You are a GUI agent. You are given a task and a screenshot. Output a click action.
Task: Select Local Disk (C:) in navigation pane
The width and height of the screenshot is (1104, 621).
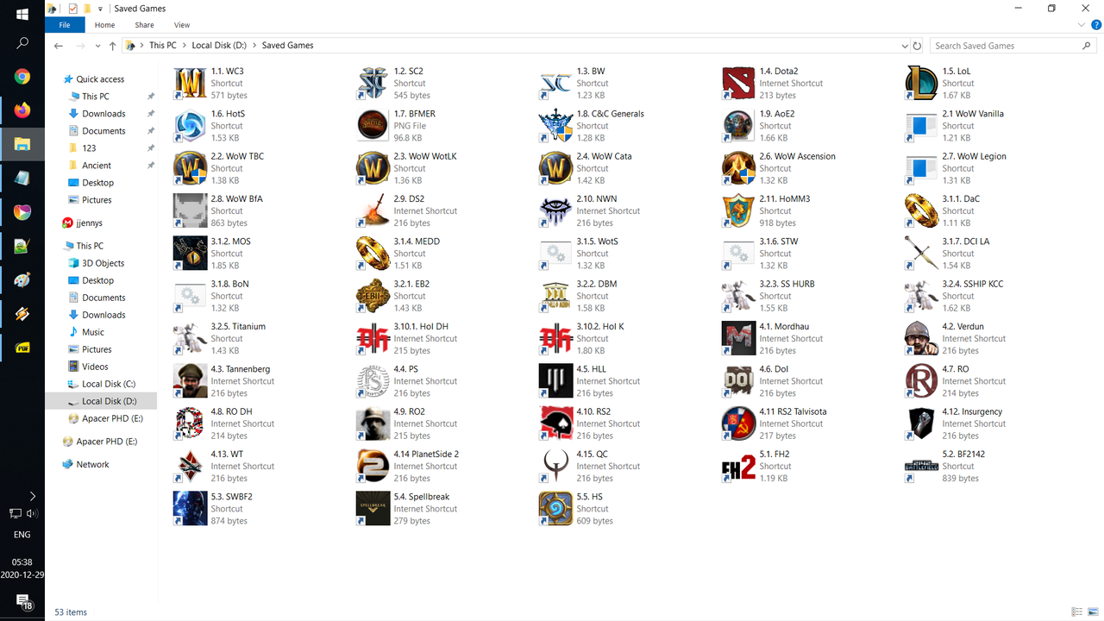click(109, 384)
